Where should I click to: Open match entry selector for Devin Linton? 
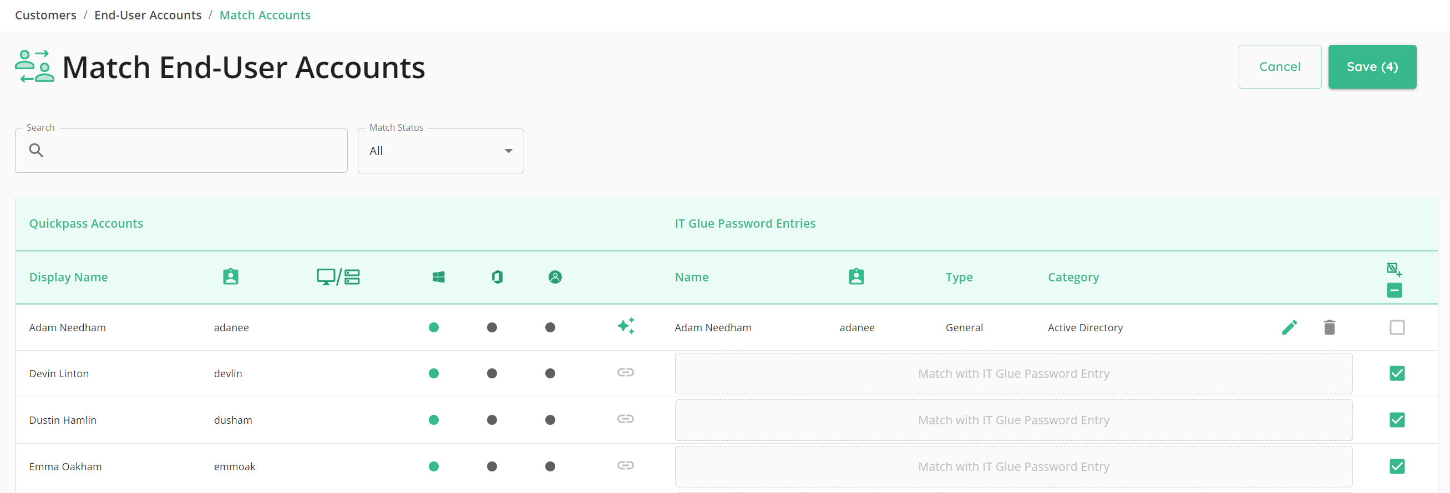click(1013, 374)
